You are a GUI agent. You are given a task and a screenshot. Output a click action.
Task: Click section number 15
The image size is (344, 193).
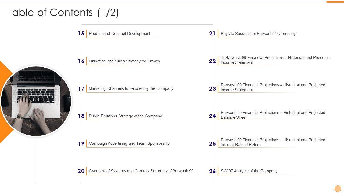(81, 34)
